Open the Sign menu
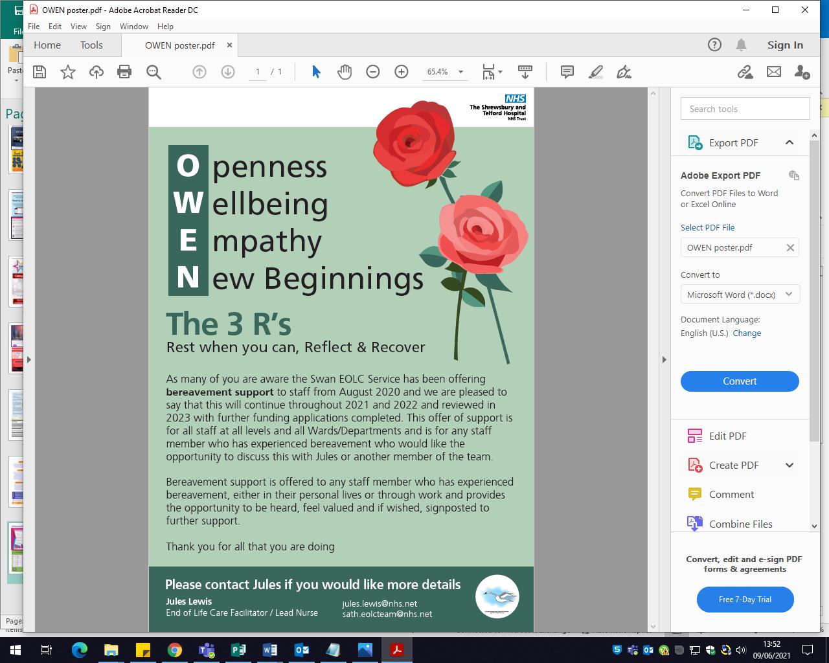This screenshot has height=663, width=829. pos(103,27)
